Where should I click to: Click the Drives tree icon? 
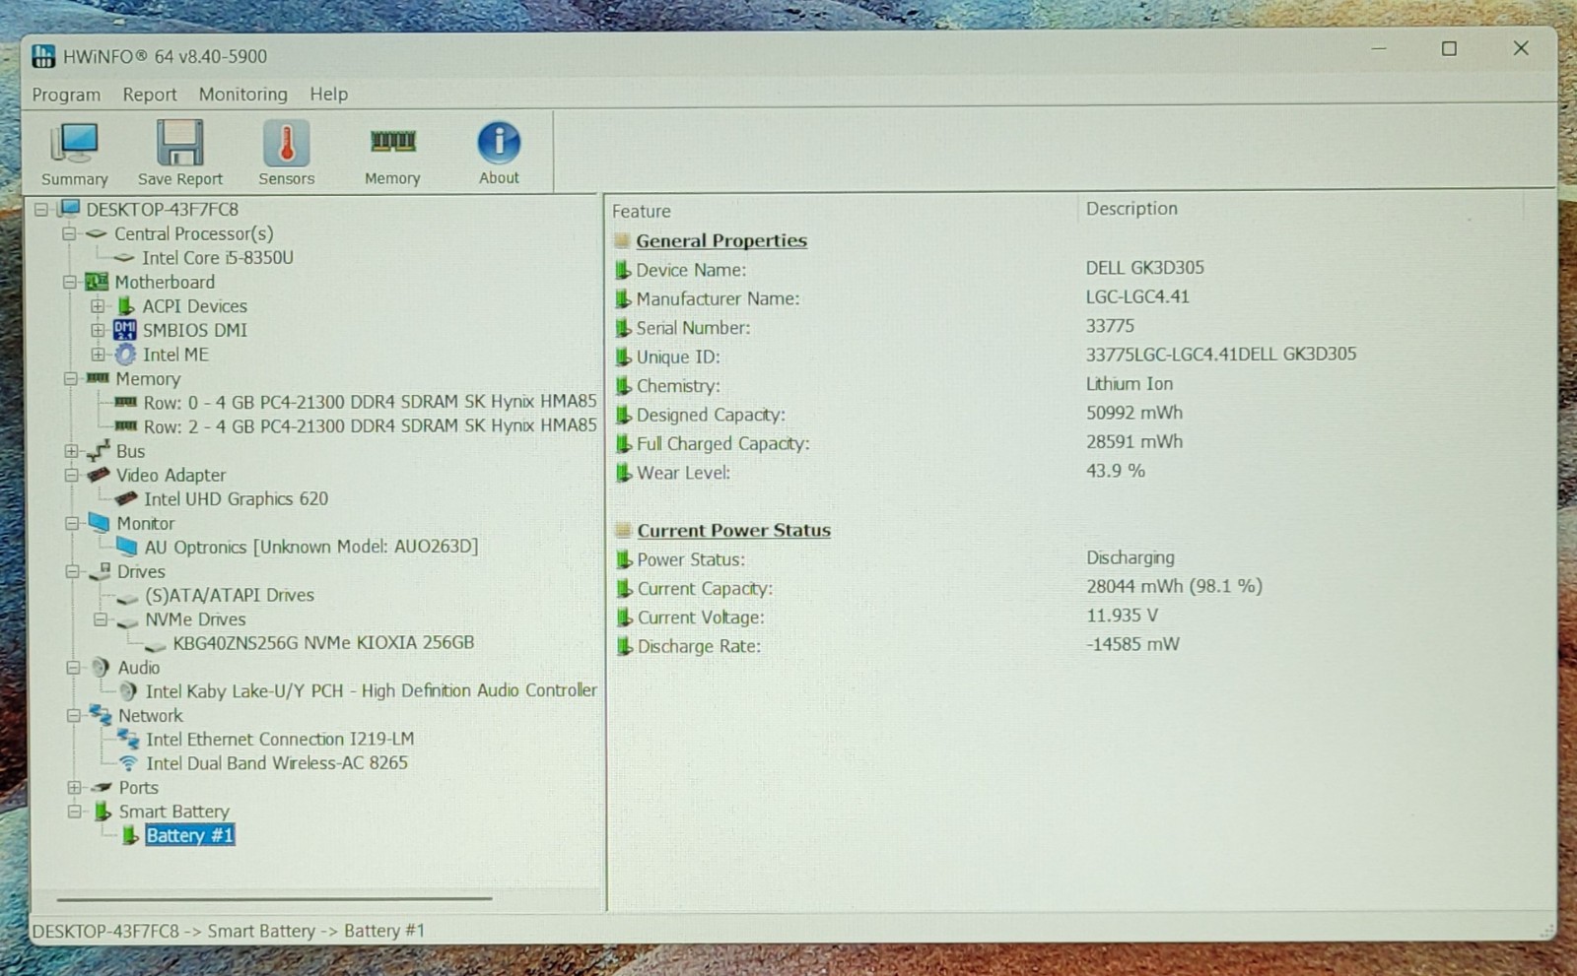point(100,570)
